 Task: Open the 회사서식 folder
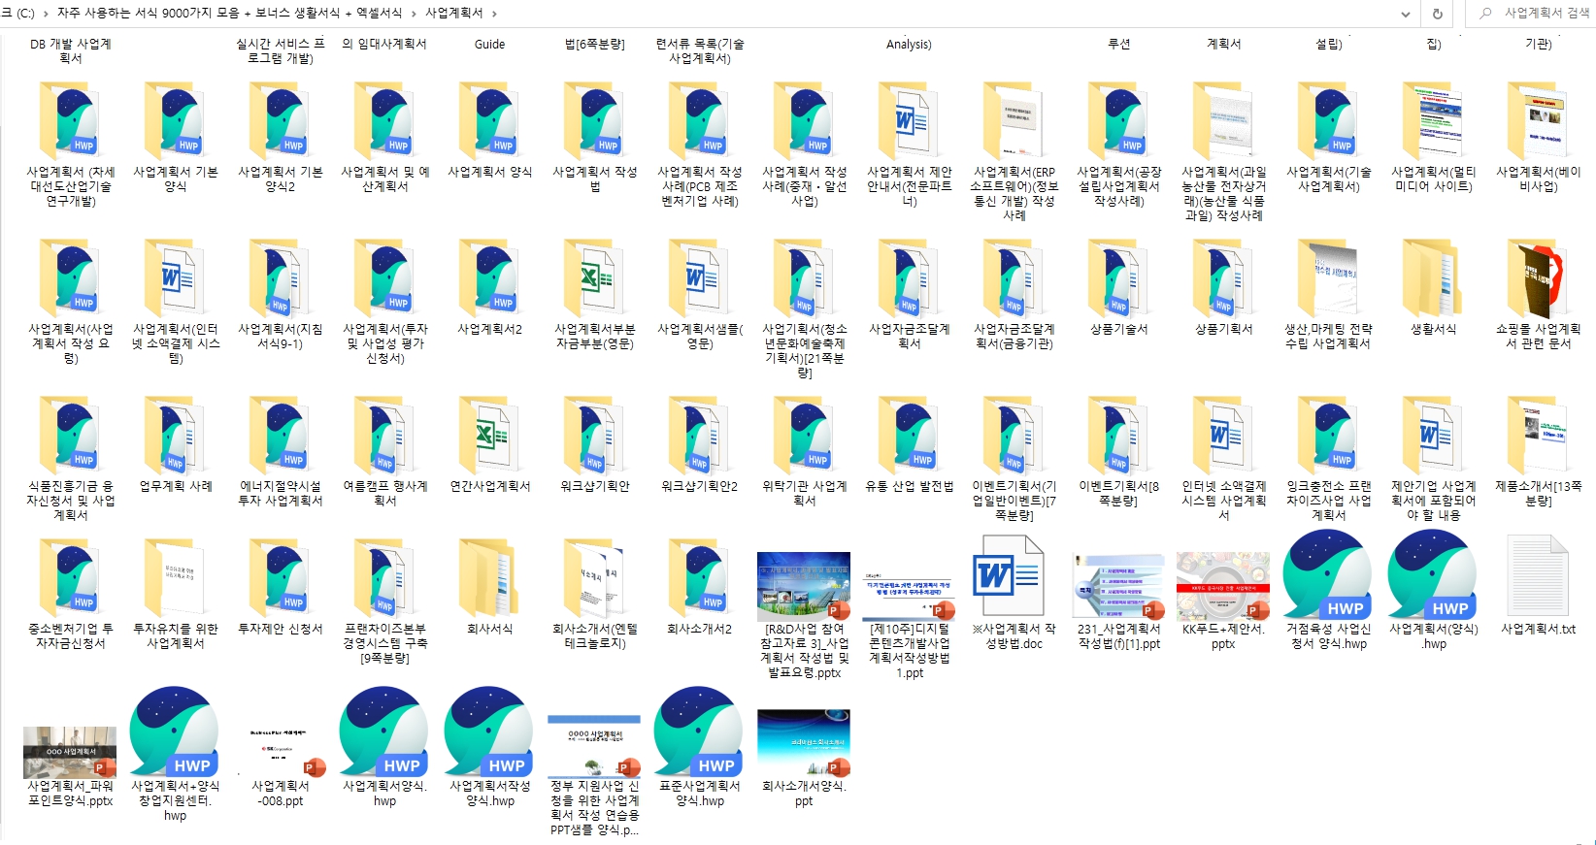(x=489, y=578)
